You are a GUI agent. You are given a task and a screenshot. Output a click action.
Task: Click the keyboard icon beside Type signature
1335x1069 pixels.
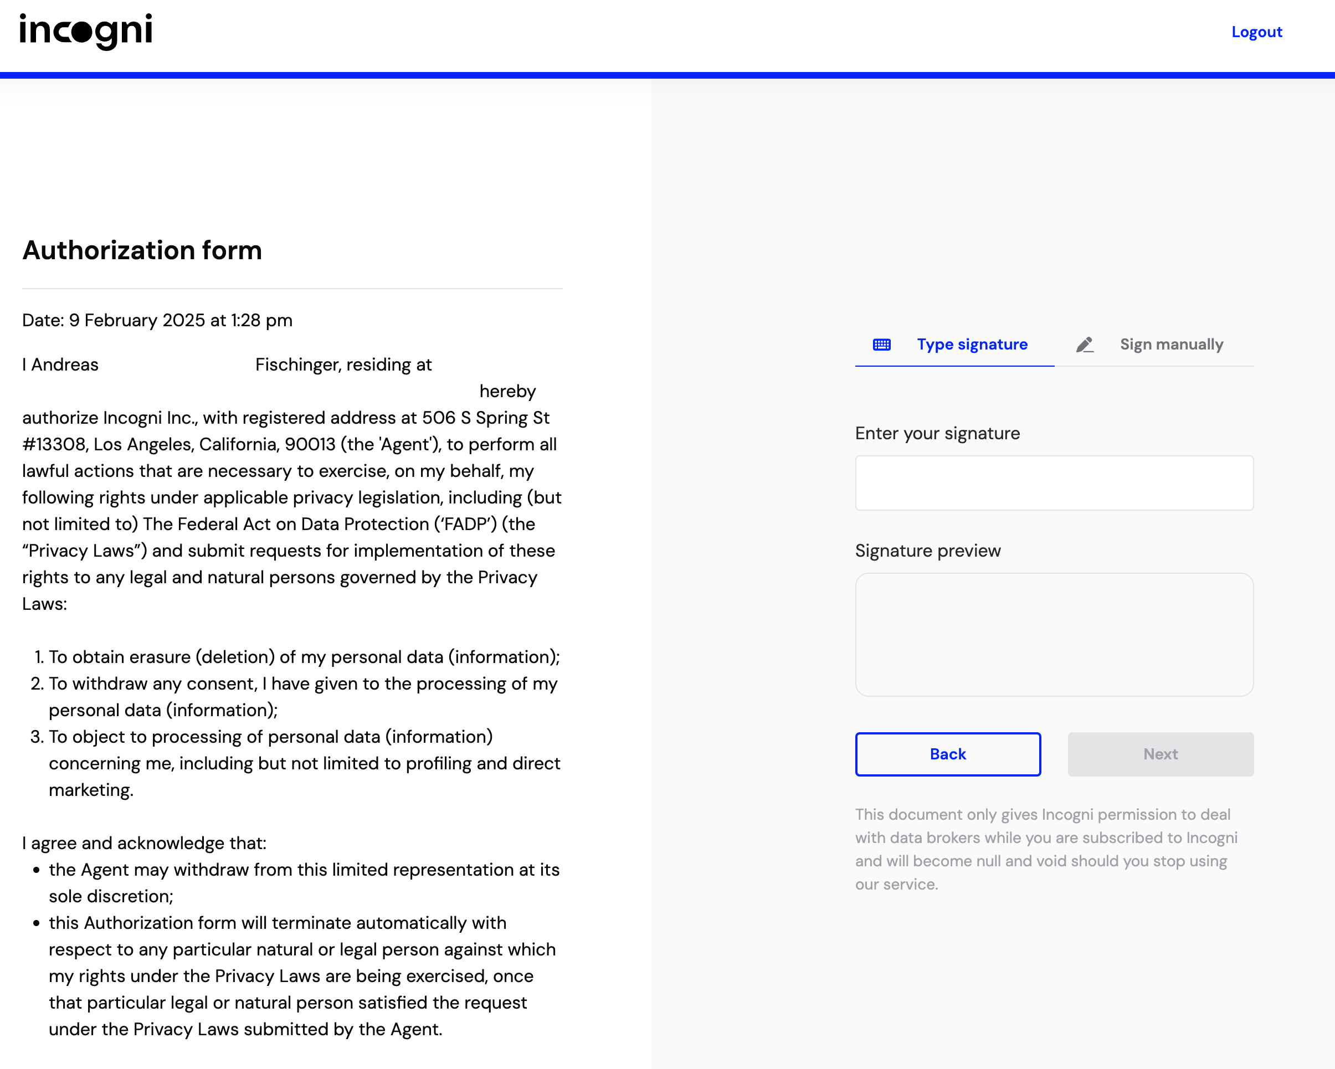click(x=882, y=345)
